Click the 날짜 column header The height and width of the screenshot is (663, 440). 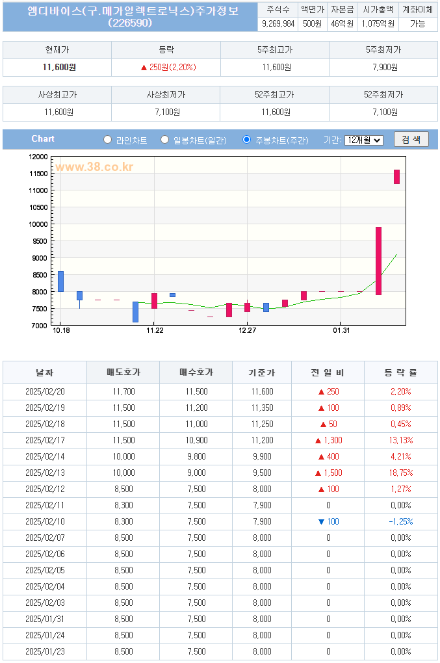[x=45, y=372]
